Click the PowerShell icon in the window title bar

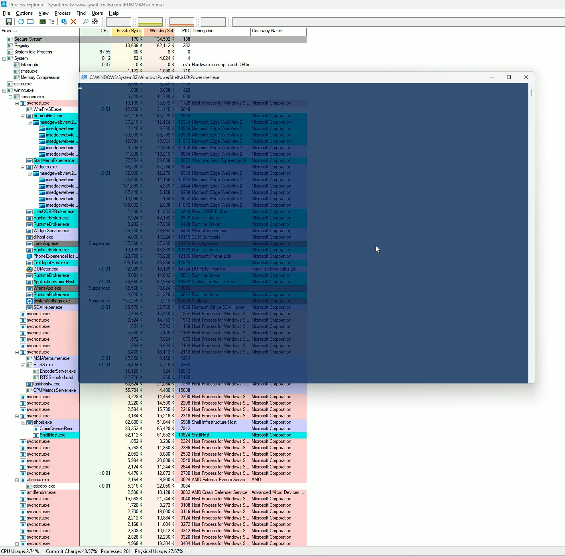[x=84, y=77]
